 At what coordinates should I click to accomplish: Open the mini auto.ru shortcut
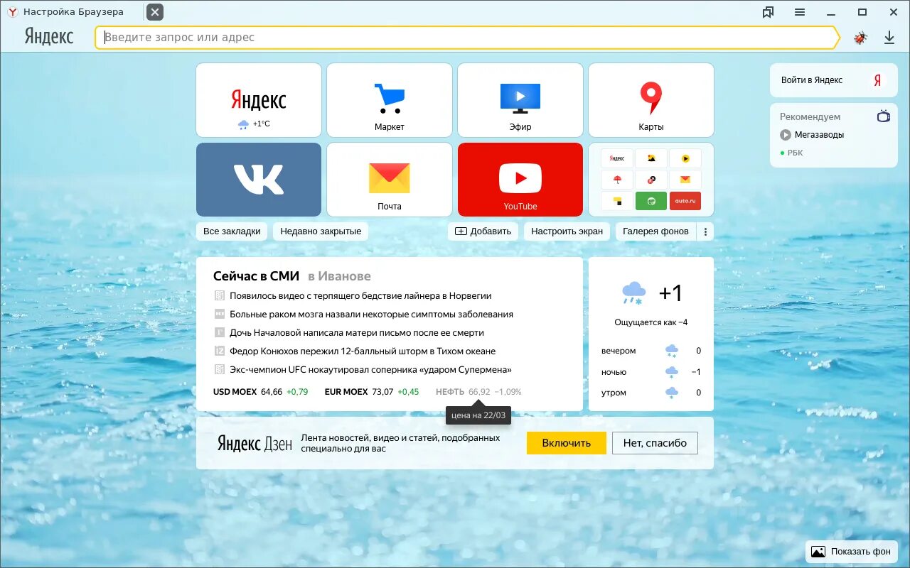point(685,201)
